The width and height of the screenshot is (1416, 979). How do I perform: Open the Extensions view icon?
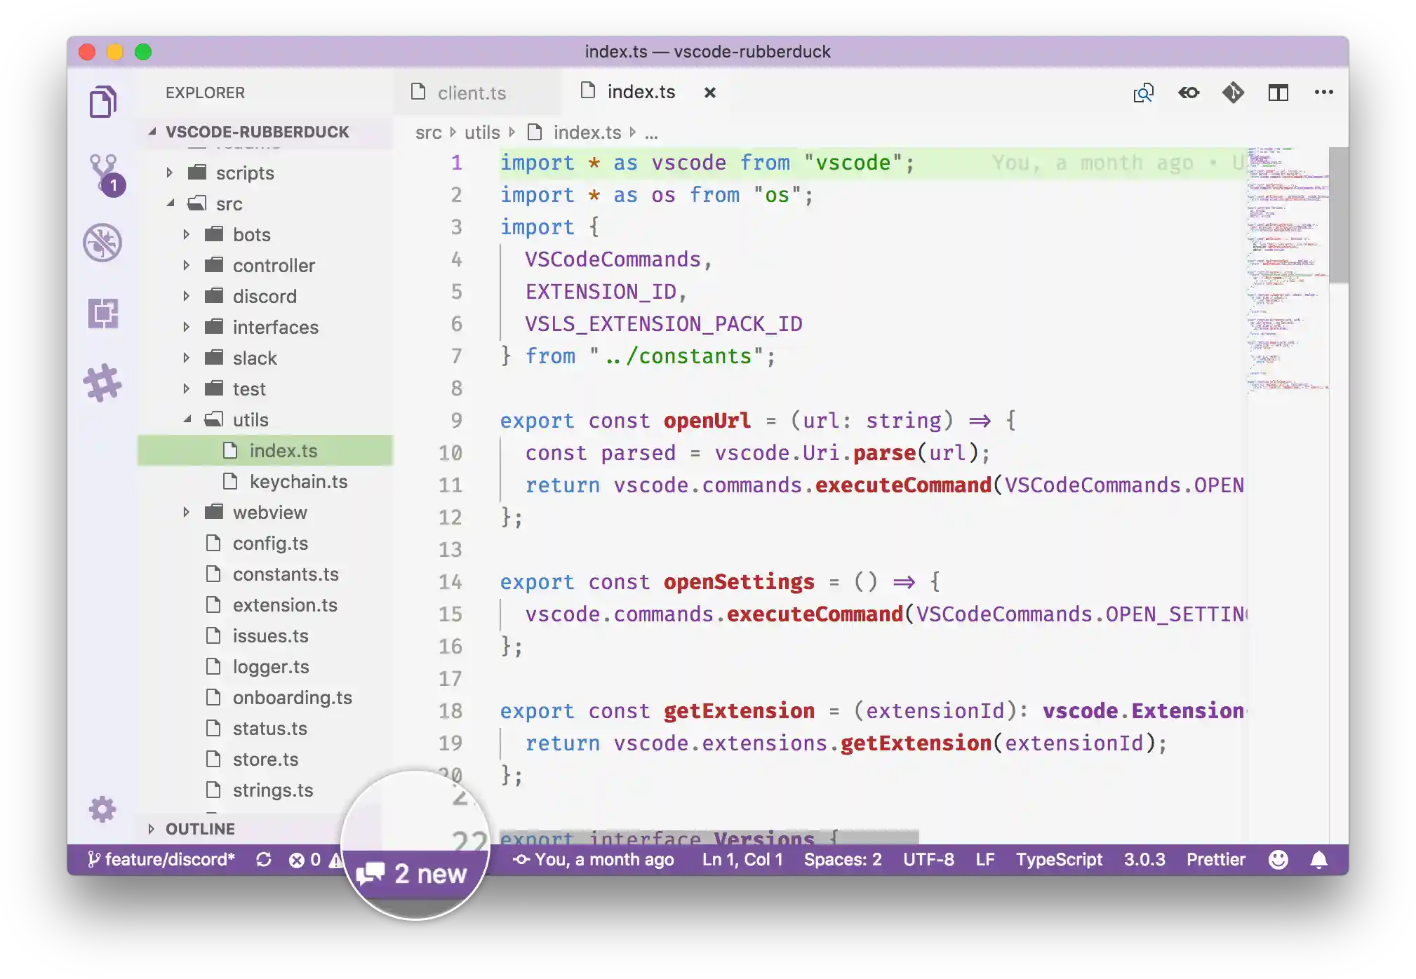(x=102, y=313)
